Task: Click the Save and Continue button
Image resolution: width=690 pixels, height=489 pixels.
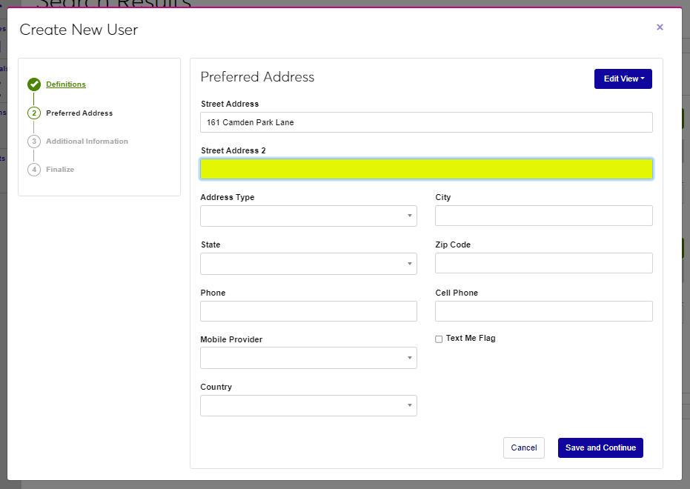Action: (600, 448)
